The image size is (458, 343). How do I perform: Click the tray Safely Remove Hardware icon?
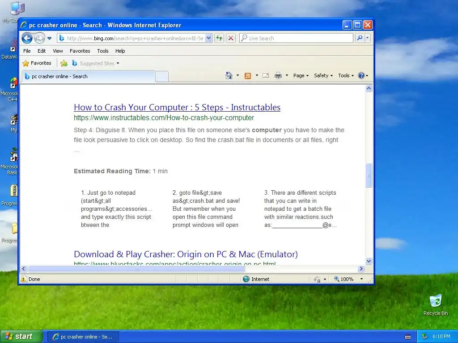click(425, 337)
